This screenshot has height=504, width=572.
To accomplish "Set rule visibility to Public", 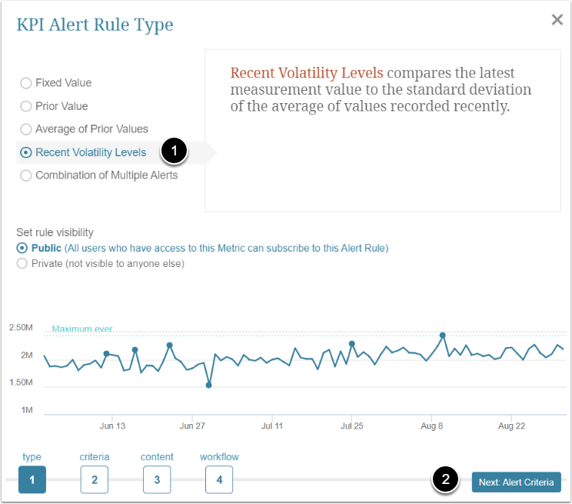I will click(x=22, y=249).
